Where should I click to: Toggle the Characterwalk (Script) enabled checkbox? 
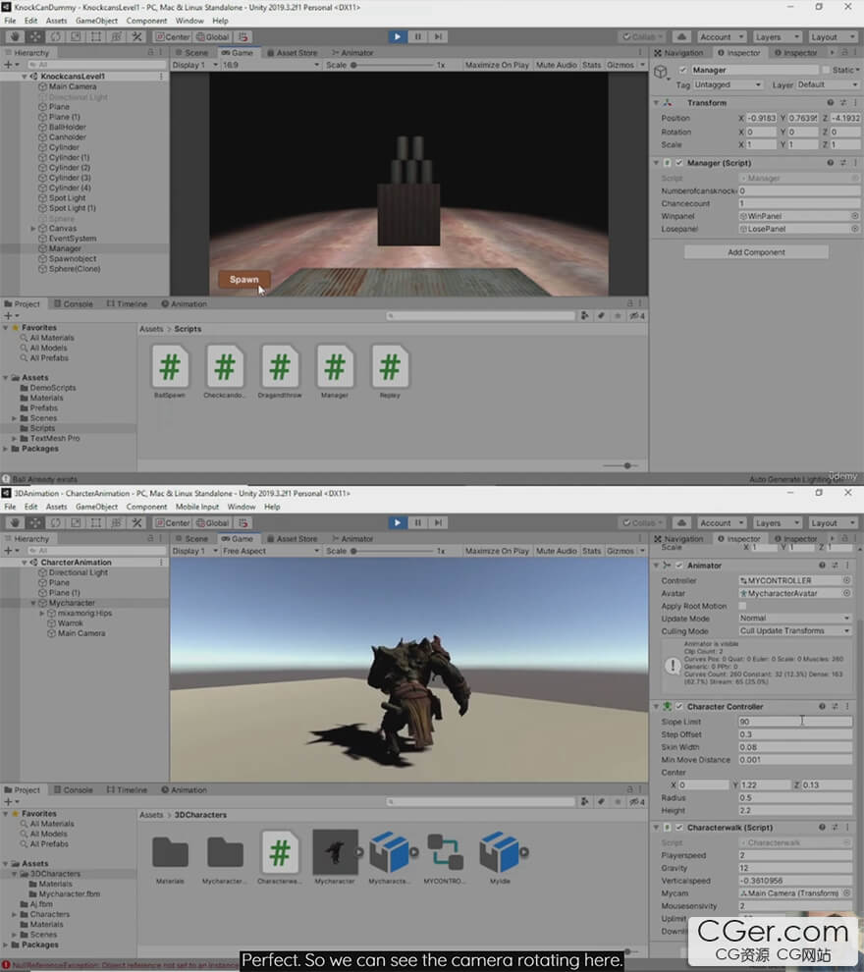[x=679, y=828]
